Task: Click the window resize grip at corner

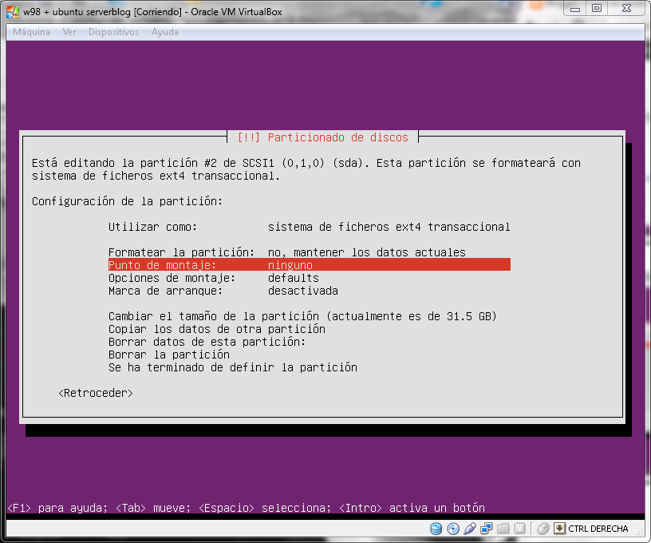Action: pos(640,531)
